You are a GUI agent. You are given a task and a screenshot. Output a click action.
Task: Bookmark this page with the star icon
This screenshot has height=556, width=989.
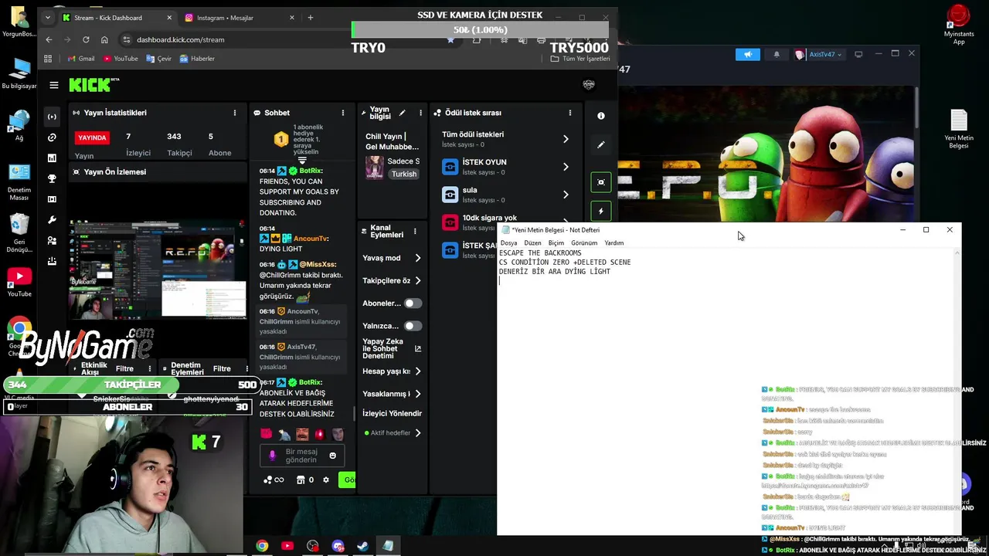click(450, 39)
